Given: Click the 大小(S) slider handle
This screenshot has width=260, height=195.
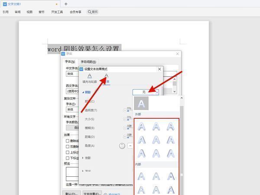Looking at the screenshot, I should [128, 120].
